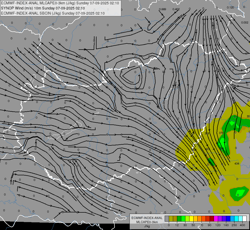Select the pure blue legend swatch
The image size is (250, 230).
click(228, 218)
